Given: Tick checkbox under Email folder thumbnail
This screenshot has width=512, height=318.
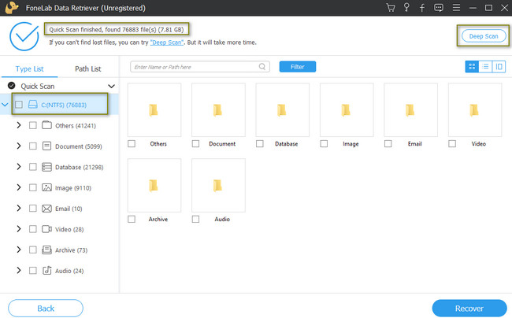Looking at the screenshot, I should [388, 143].
